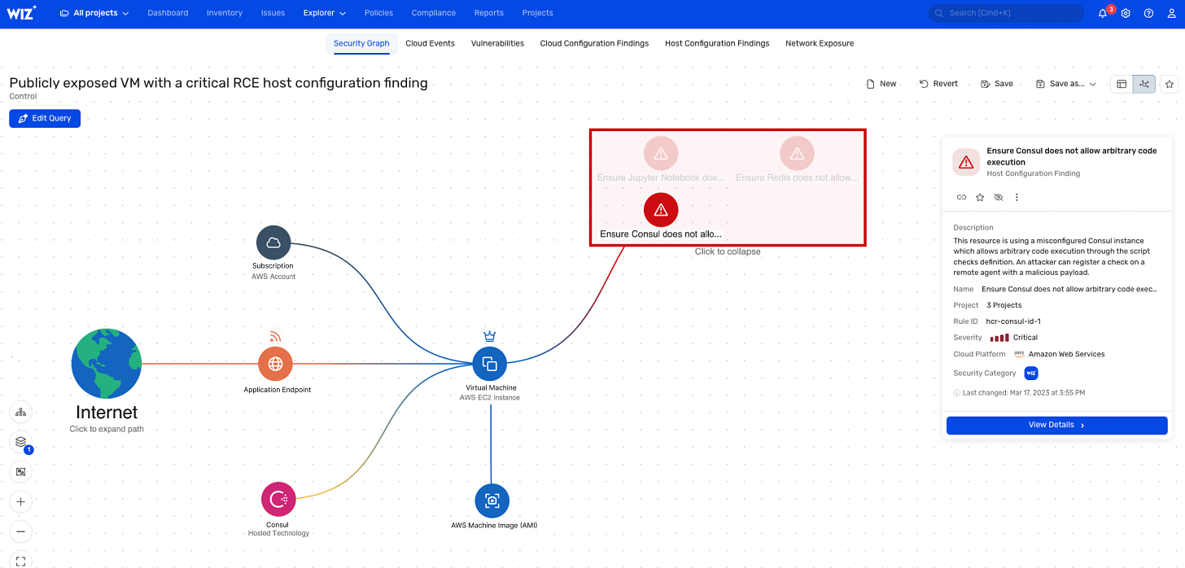Switch to table view
The width and height of the screenshot is (1185, 568).
(1122, 84)
